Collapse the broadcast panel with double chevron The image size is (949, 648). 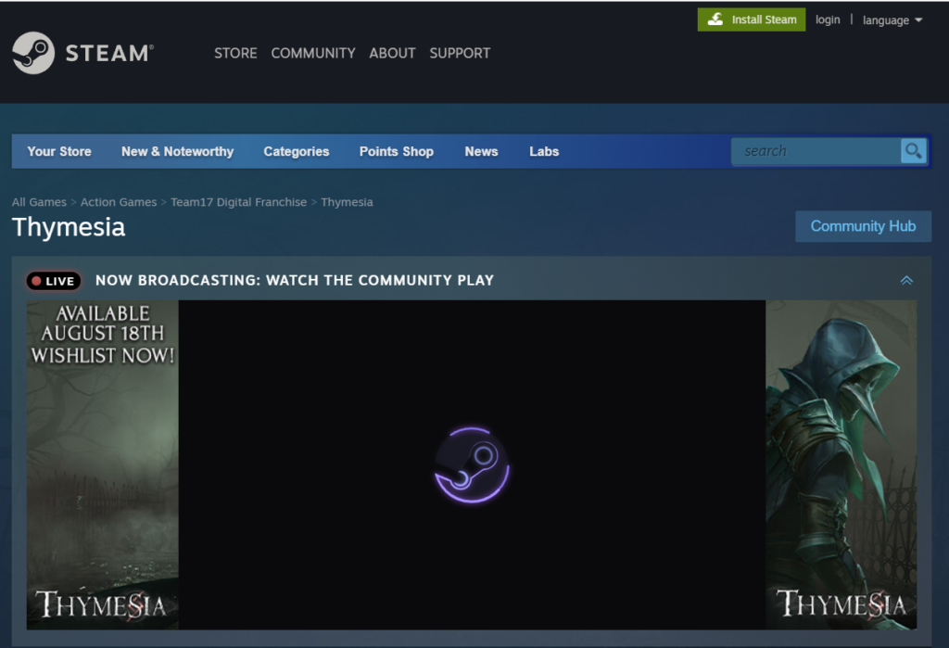pyautogui.click(x=906, y=280)
